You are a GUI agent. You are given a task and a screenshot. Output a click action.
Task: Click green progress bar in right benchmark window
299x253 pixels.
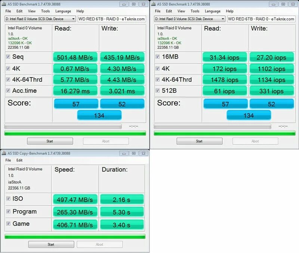[x=225, y=133]
